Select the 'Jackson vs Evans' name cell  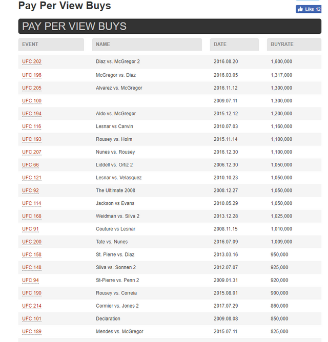coord(115,203)
